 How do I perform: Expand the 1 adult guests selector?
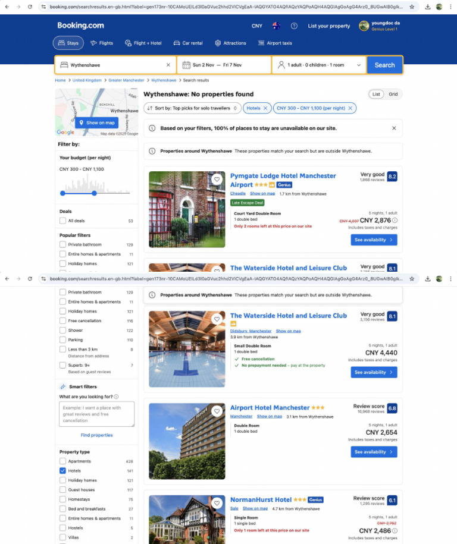tap(319, 65)
